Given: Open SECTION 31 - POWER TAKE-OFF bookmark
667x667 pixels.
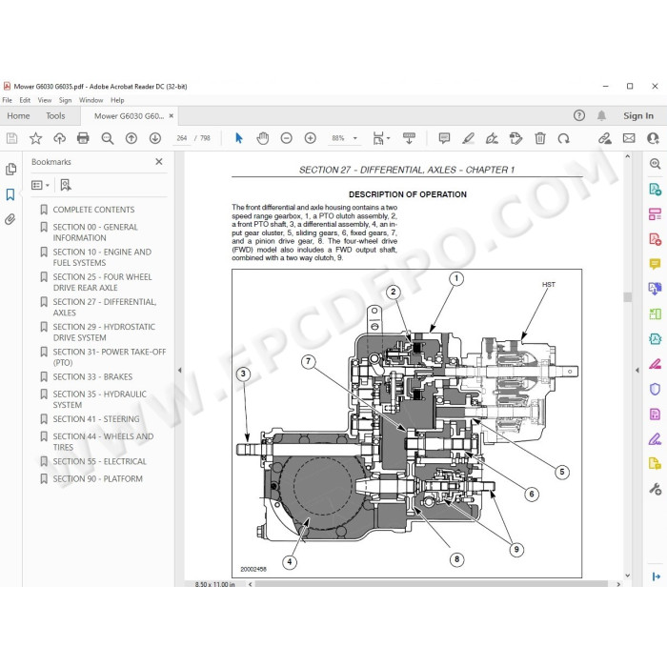Looking at the screenshot, I should 110,357.
